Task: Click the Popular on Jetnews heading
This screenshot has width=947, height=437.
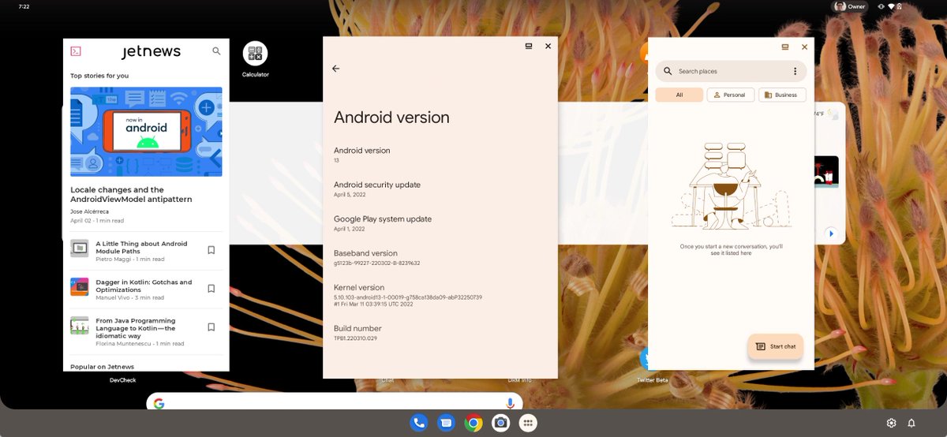Action: (x=102, y=367)
